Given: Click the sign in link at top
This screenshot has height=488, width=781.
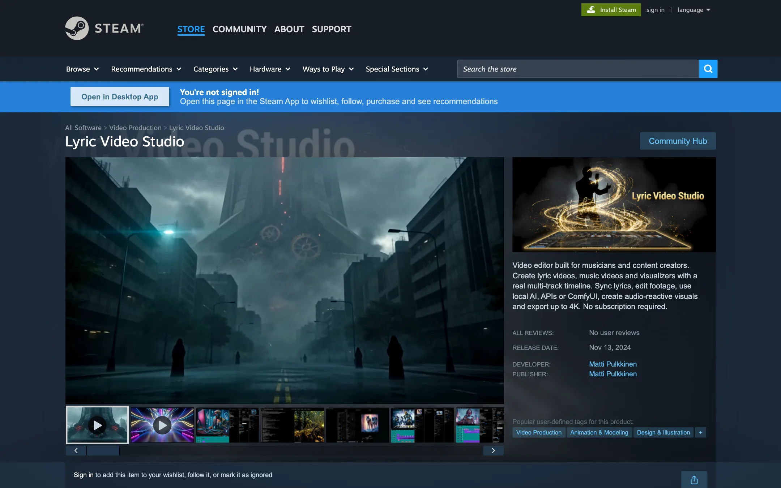Looking at the screenshot, I should [655, 10].
